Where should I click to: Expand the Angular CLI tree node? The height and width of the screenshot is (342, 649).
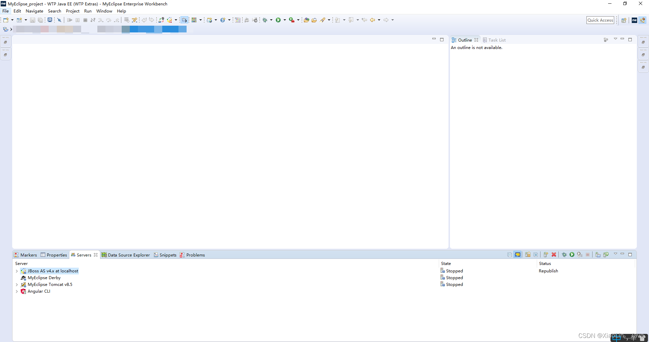click(x=17, y=291)
